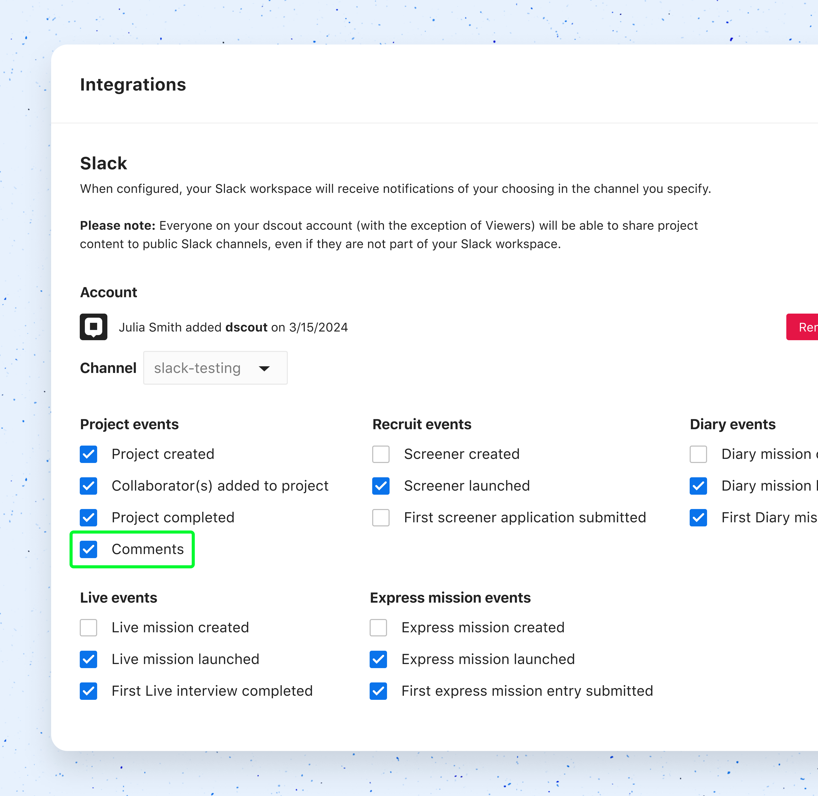Click the Comments label text
This screenshot has height=796, width=818.
point(147,549)
